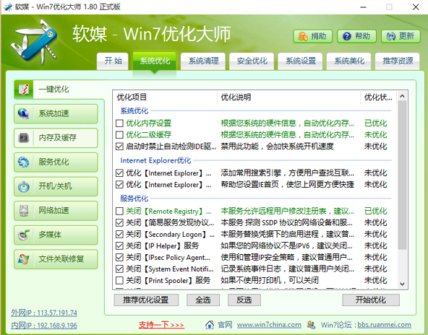Click the 多媒体 disc icon

tap(24, 235)
